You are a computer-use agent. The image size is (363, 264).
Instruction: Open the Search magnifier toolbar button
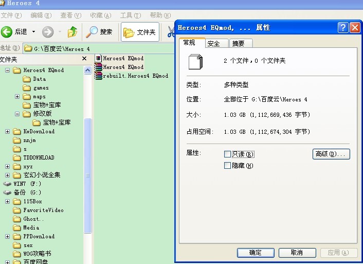tap(99, 32)
